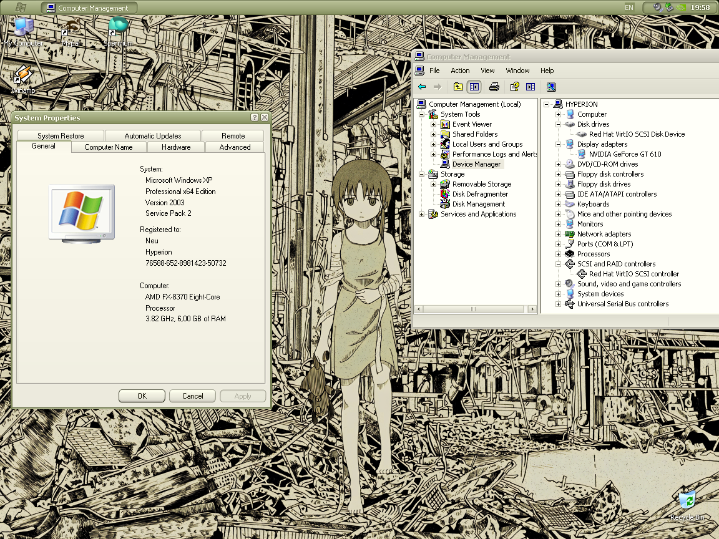This screenshot has width=719, height=539.
Task: Select the Ports (COM & LPT) row
Action: pos(605,244)
